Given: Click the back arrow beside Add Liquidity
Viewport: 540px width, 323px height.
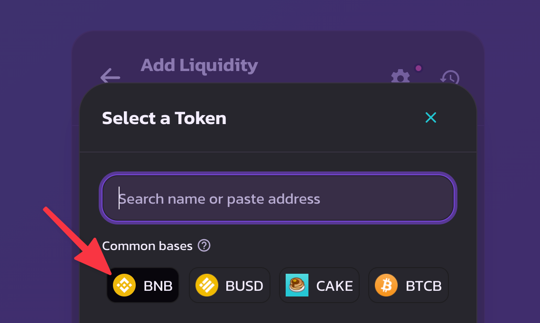Looking at the screenshot, I should [x=110, y=76].
